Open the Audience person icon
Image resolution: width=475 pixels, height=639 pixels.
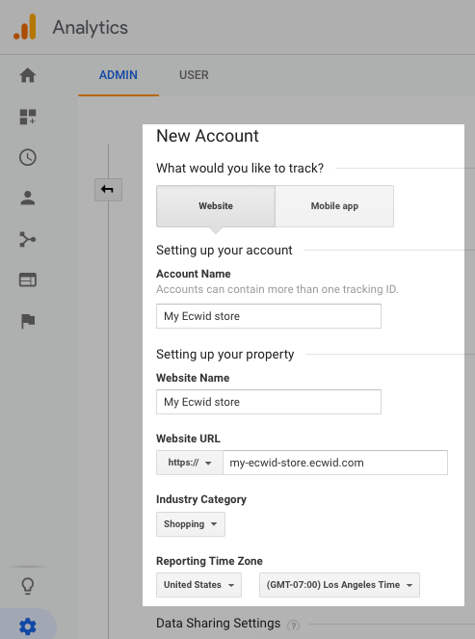[28, 198]
